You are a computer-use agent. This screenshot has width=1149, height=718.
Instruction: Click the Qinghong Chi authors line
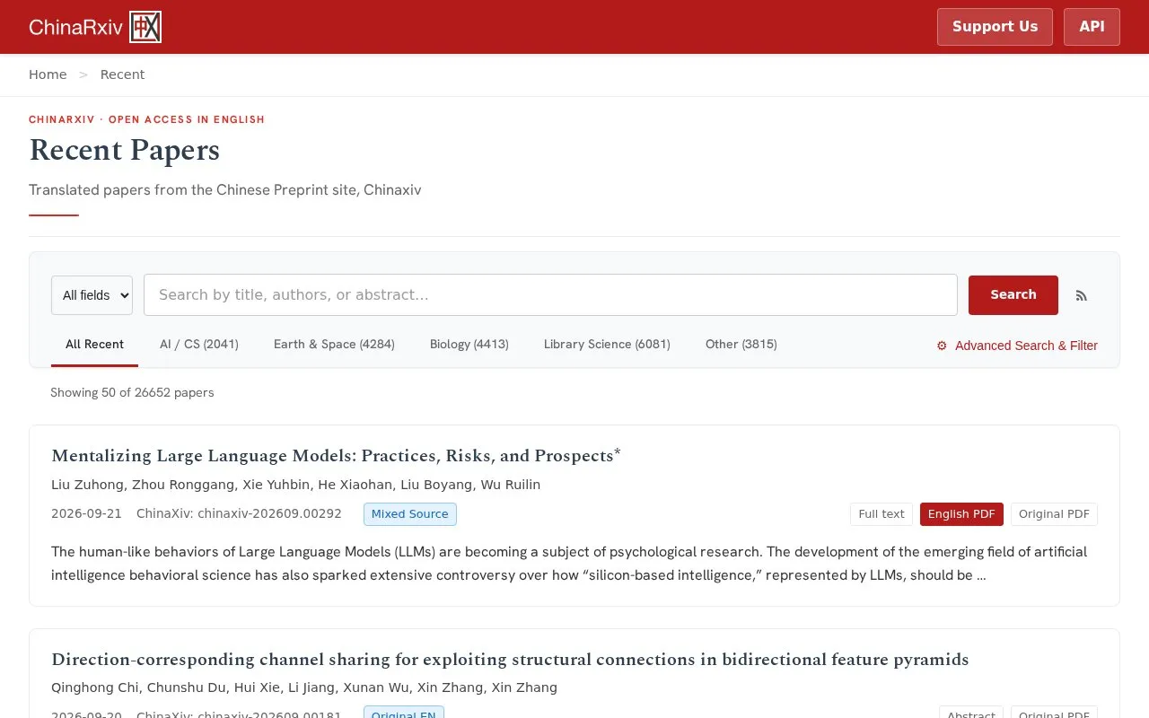(x=304, y=687)
